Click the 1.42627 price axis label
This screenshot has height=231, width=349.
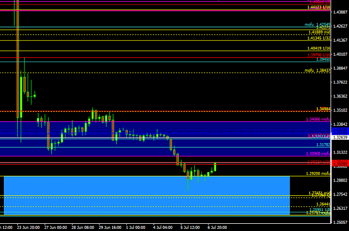340,26
